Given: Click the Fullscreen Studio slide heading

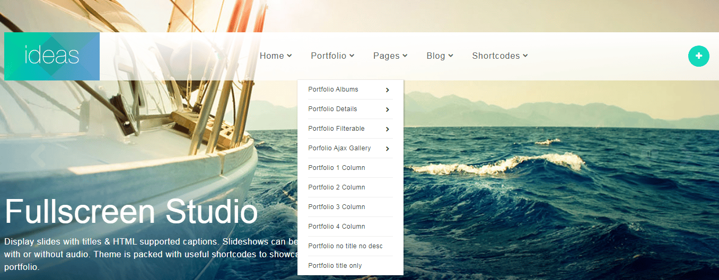Looking at the screenshot, I should point(131,212).
